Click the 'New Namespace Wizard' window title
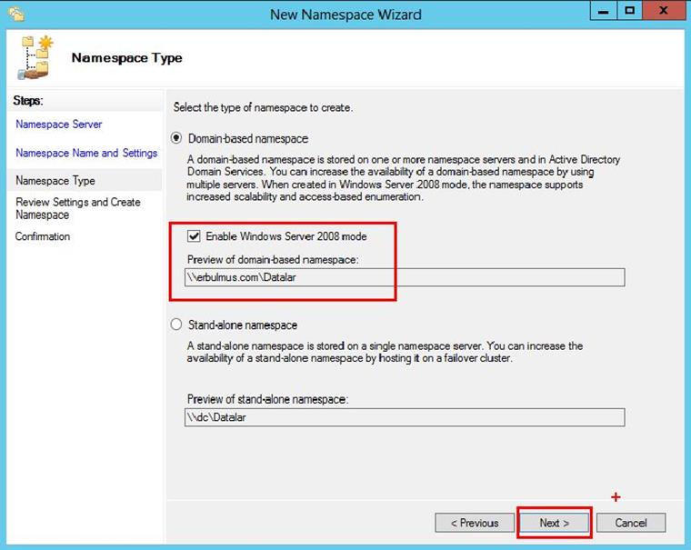 coord(345,15)
